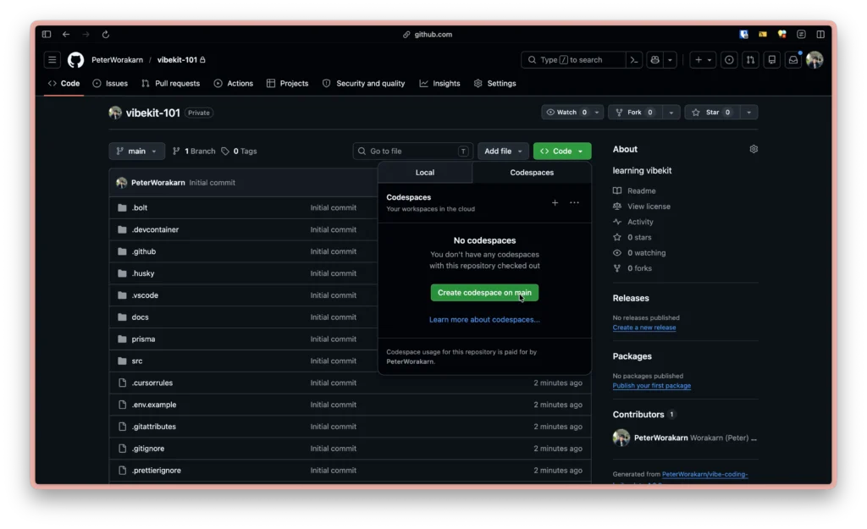This screenshot has height=529, width=867.
Task: Open the PeterWorakarn owner breadcrumb link
Action: pyautogui.click(x=117, y=60)
